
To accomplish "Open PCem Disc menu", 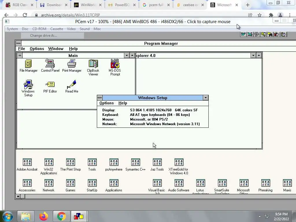I will pyautogui.click(x=25, y=29).
